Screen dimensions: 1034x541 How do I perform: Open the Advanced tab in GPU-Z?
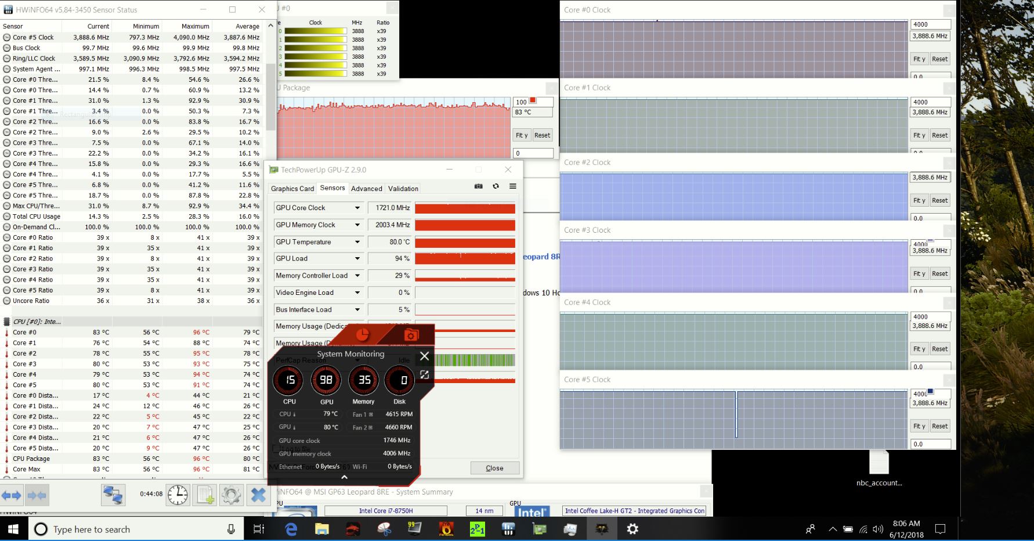367,189
